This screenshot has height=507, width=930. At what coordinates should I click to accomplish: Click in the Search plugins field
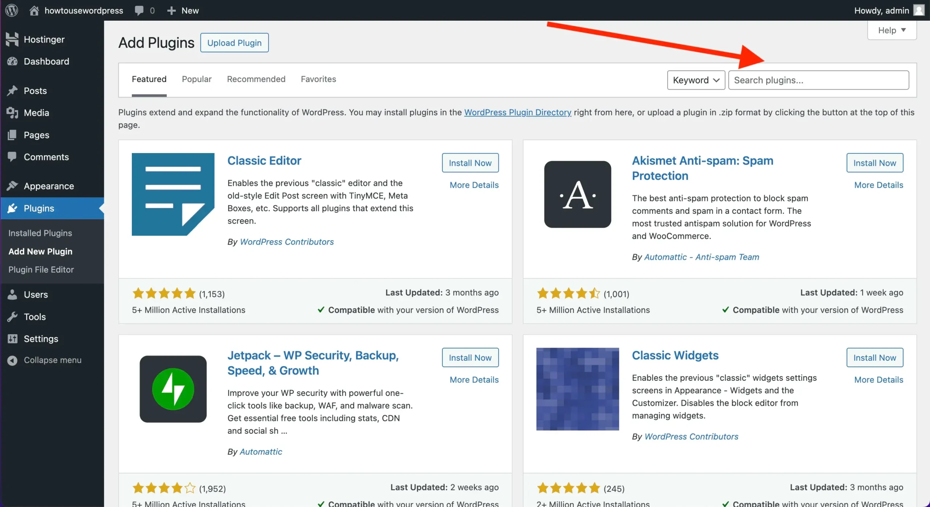818,80
